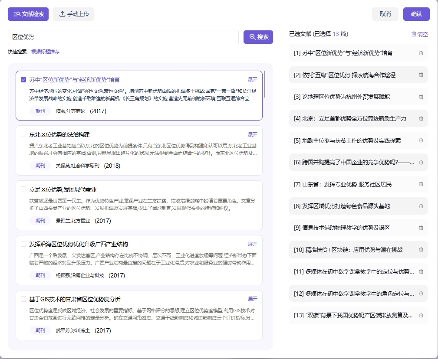Click author text 关保英,社会科学辑刊
This screenshot has width=438, height=359.
pos(77,166)
